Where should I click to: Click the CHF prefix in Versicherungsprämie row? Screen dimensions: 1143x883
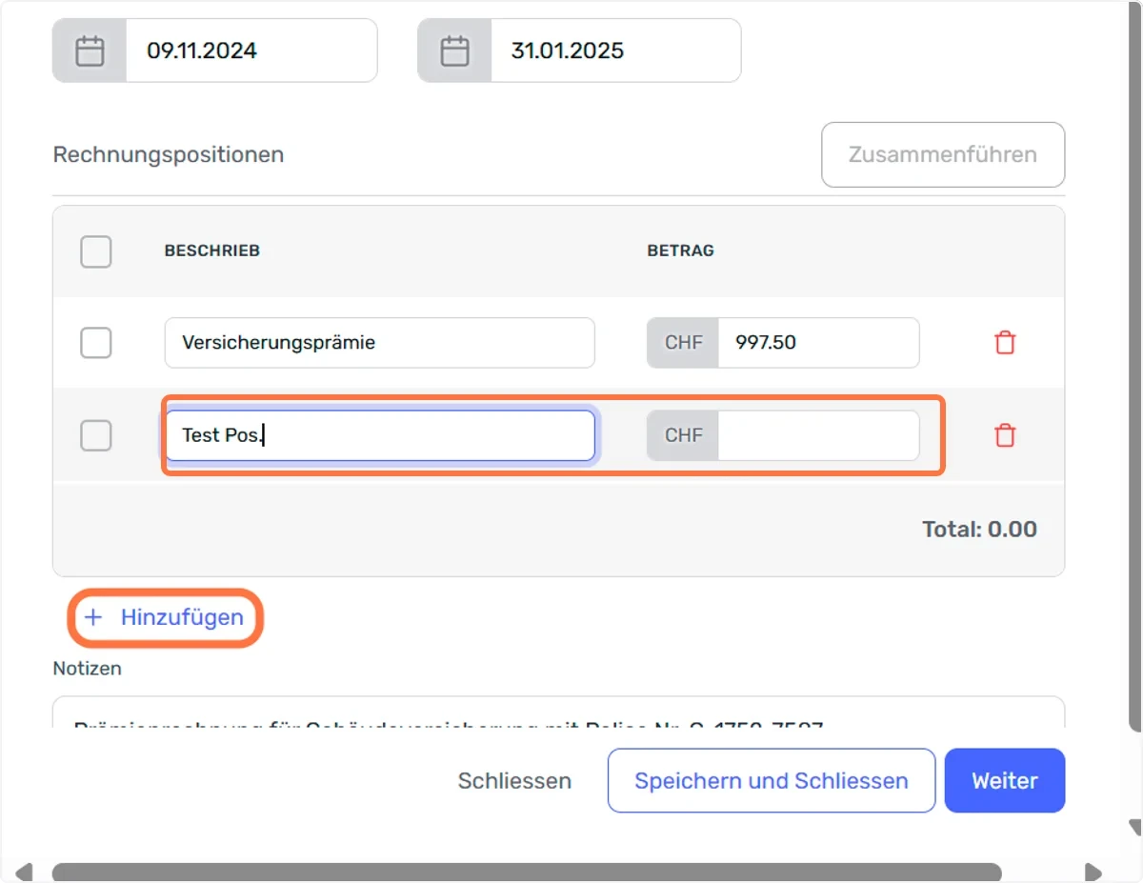(683, 343)
